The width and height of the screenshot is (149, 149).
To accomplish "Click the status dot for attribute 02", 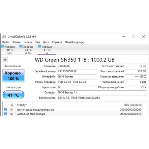I will point(6,114).
